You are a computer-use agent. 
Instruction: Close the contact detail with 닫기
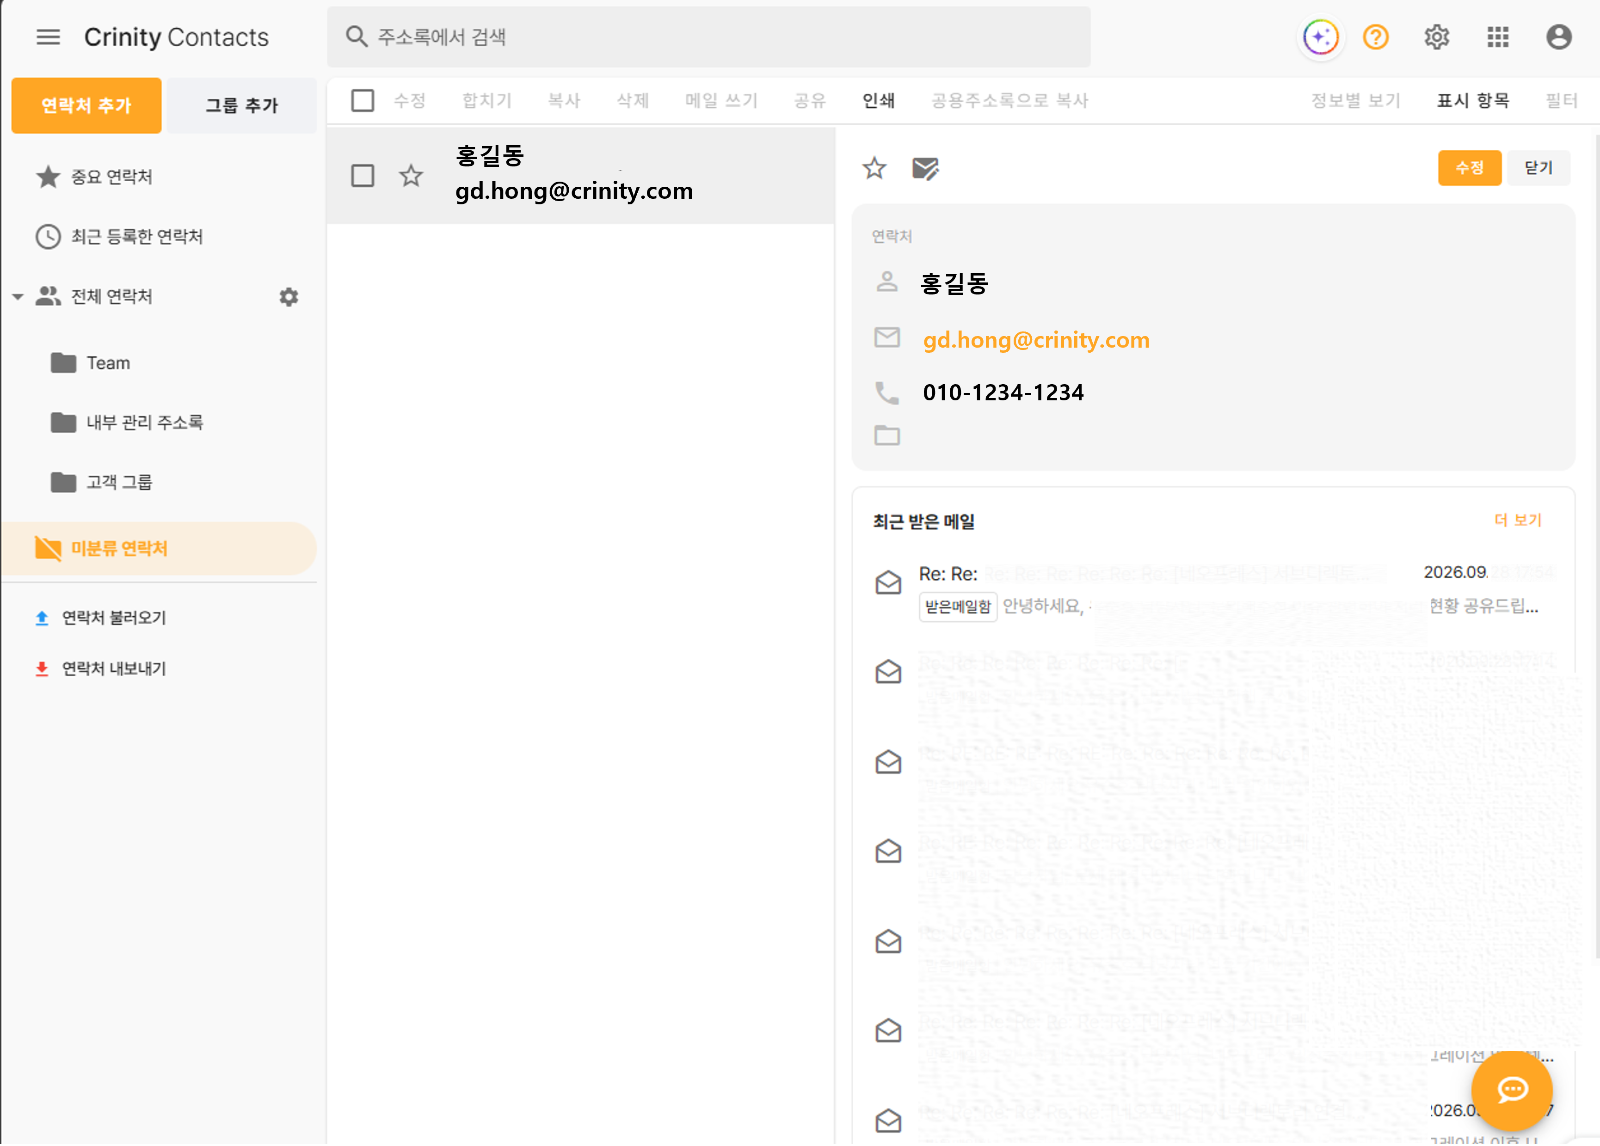[1538, 168]
